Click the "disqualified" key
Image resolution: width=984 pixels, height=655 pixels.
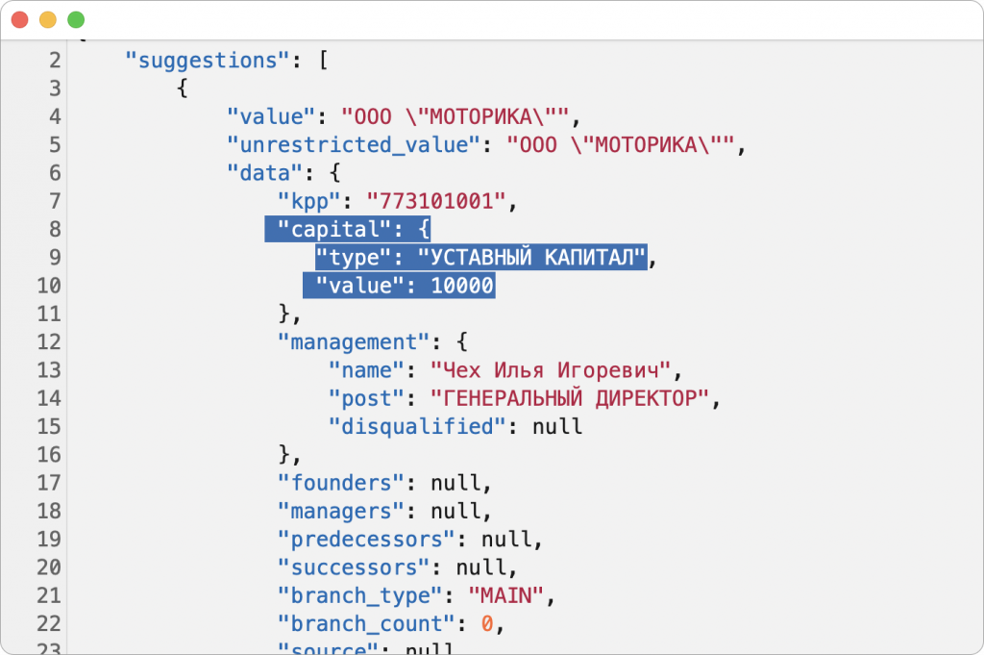416,426
